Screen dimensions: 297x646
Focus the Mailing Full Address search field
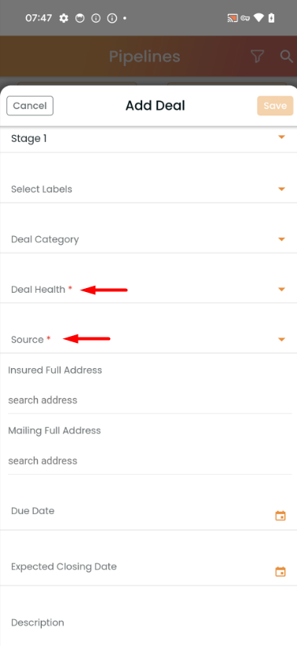(x=150, y=461)
